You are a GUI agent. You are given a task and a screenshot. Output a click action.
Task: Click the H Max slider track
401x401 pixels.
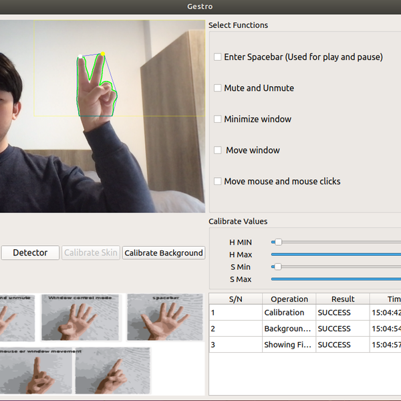334,255
